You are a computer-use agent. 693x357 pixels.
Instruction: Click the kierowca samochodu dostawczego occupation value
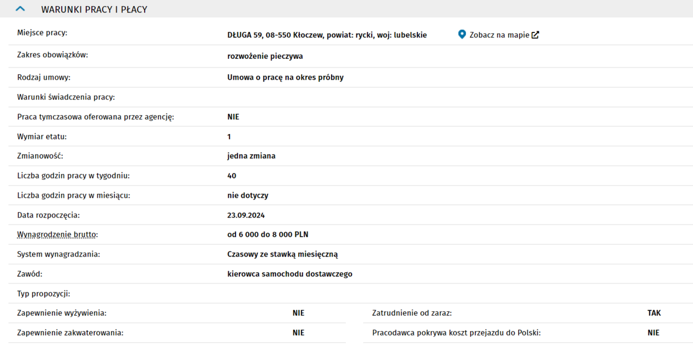click(x=289, y=274)
